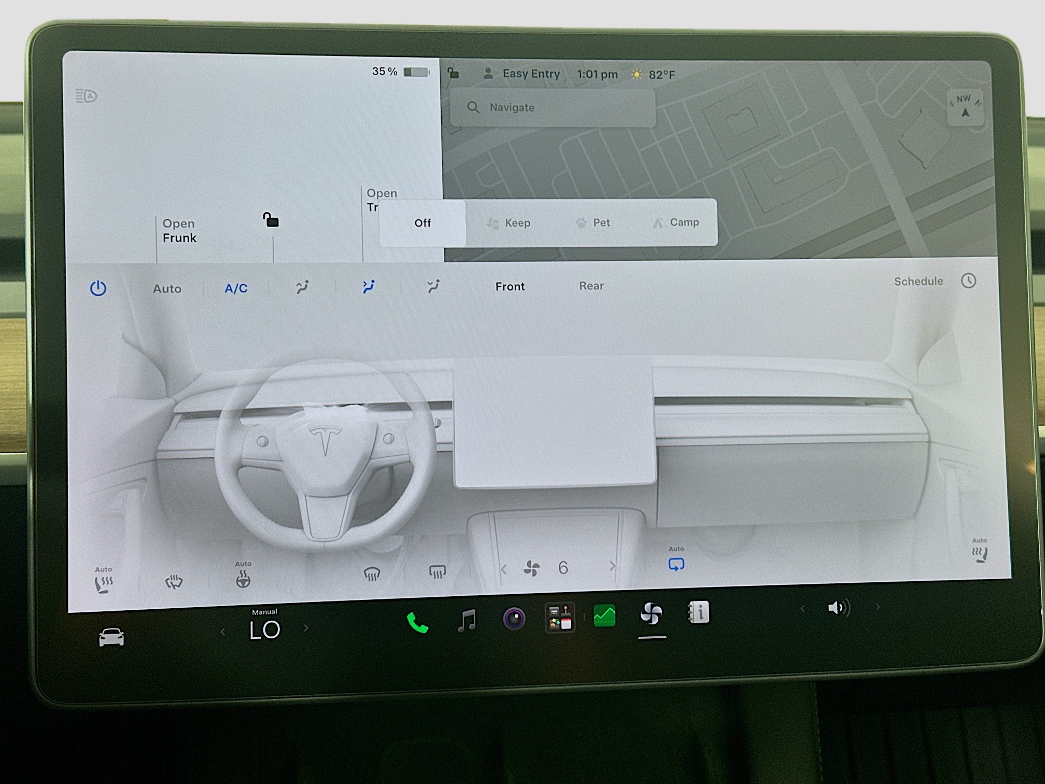Select the Off climate keep mode
The width and height of the screenshot is (1045, 784).
pos(422,223)
